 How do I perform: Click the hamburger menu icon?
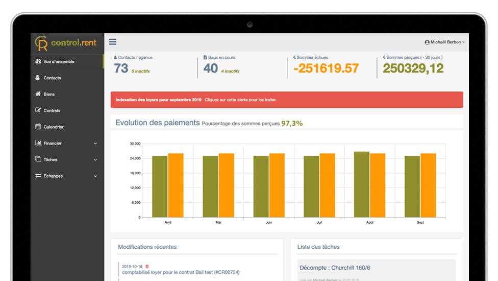[113, 42]
